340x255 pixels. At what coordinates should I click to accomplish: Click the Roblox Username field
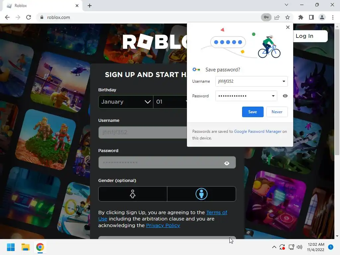pos(143,132)
